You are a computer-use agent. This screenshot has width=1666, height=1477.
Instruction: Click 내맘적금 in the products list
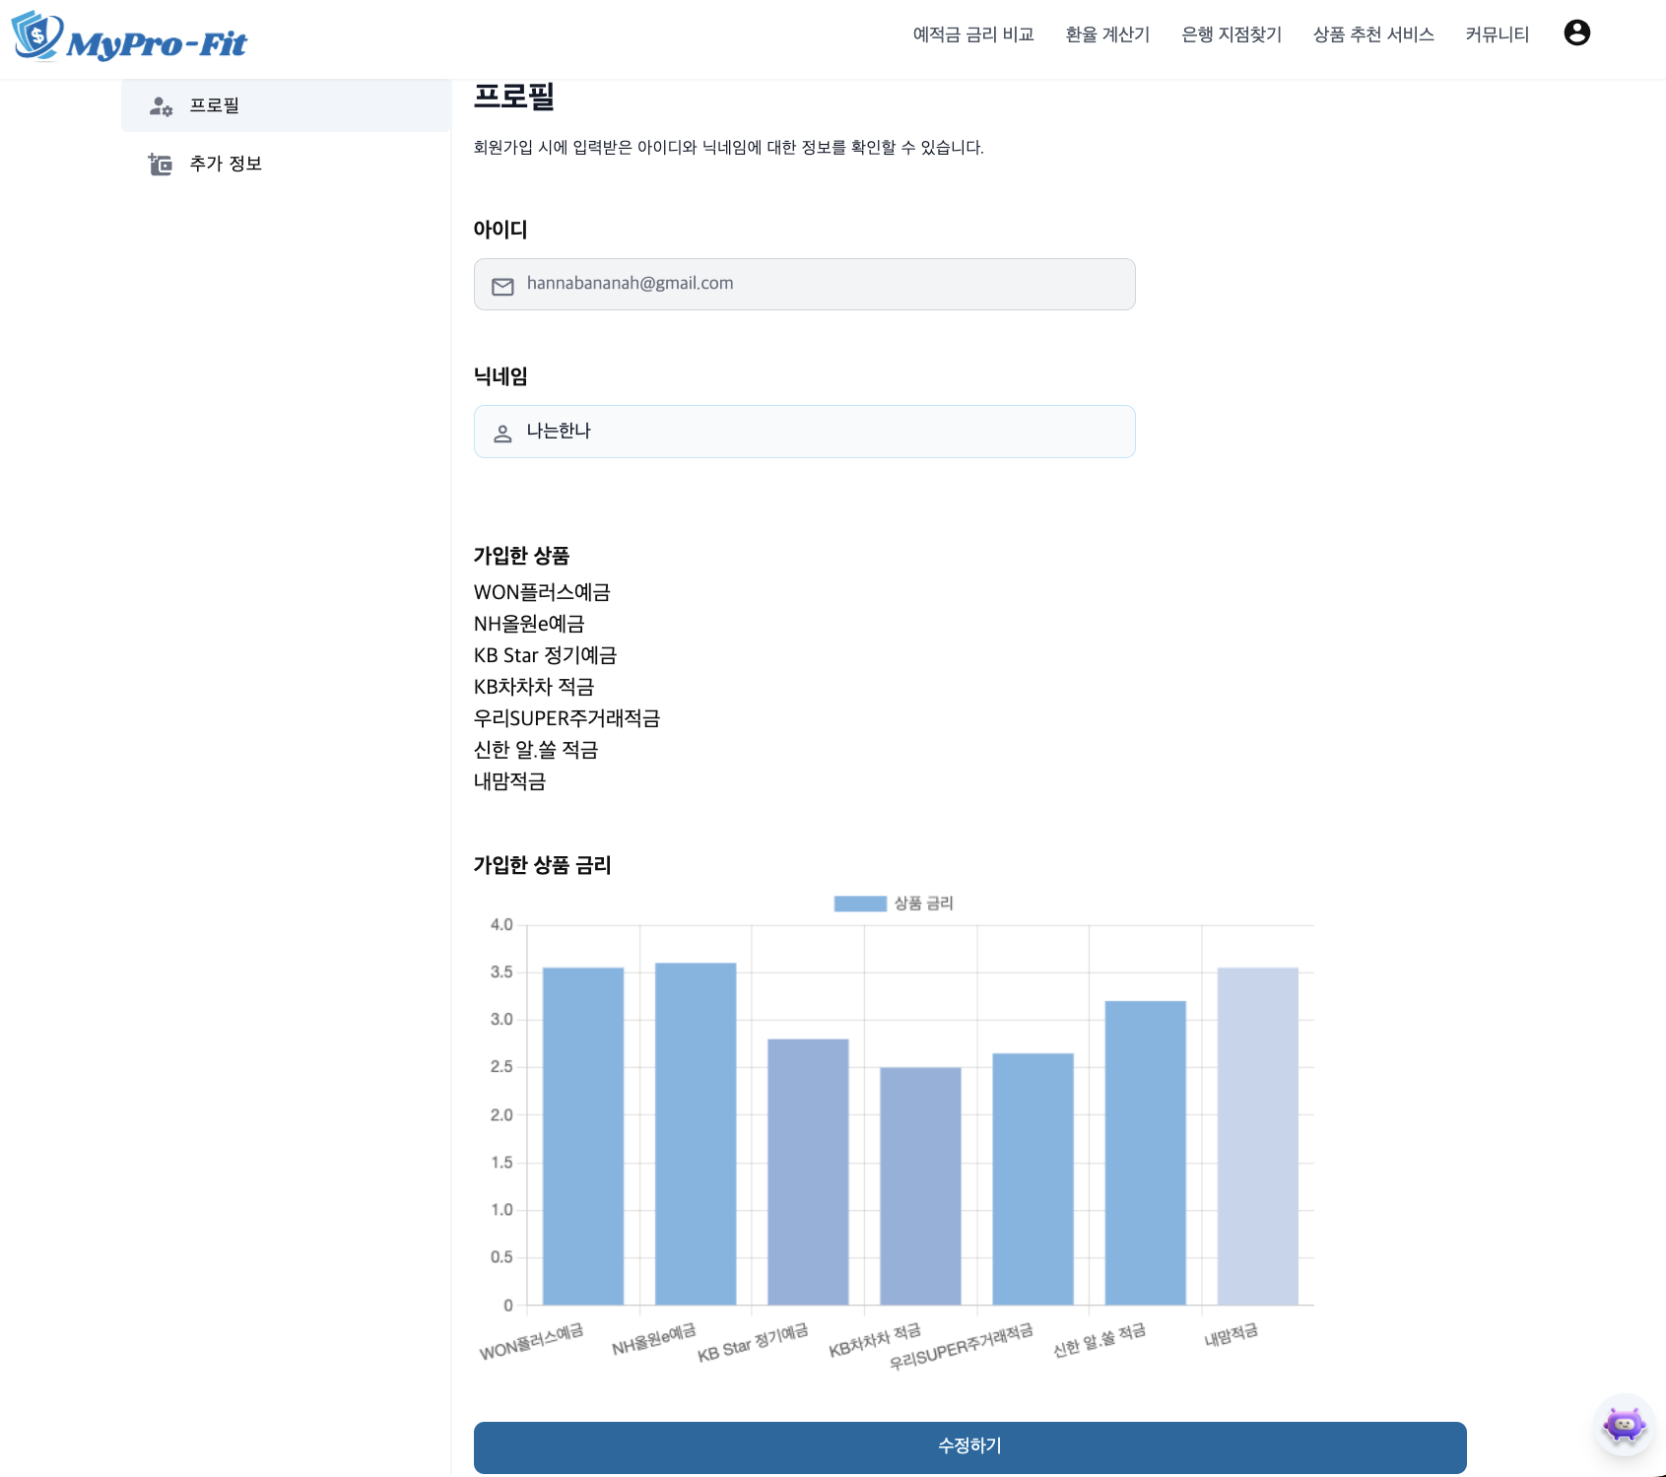[x=509, y=781]
